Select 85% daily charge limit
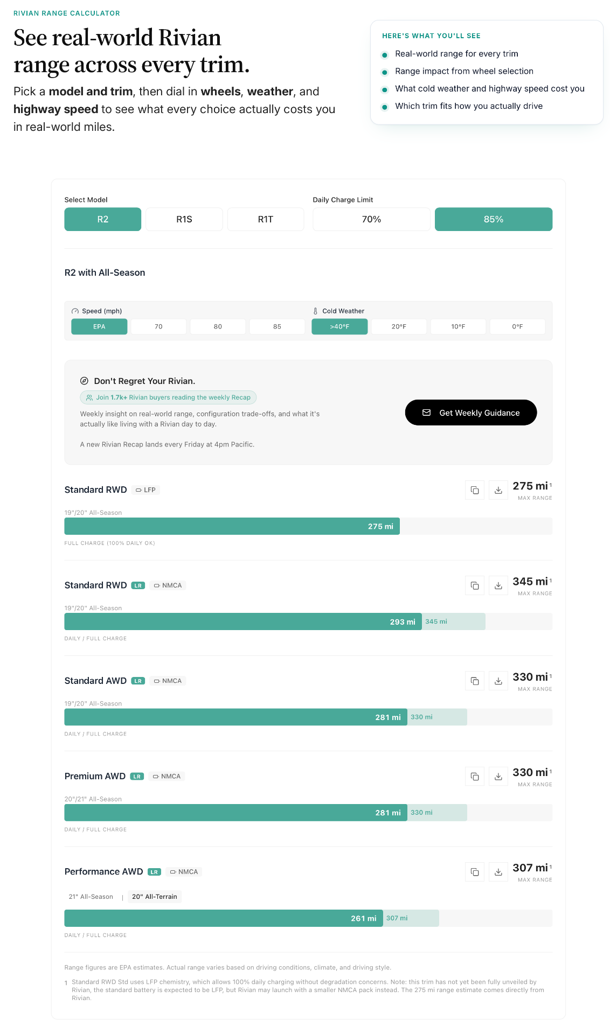This screenshot has width=610, height=1034. coord(494,219)
